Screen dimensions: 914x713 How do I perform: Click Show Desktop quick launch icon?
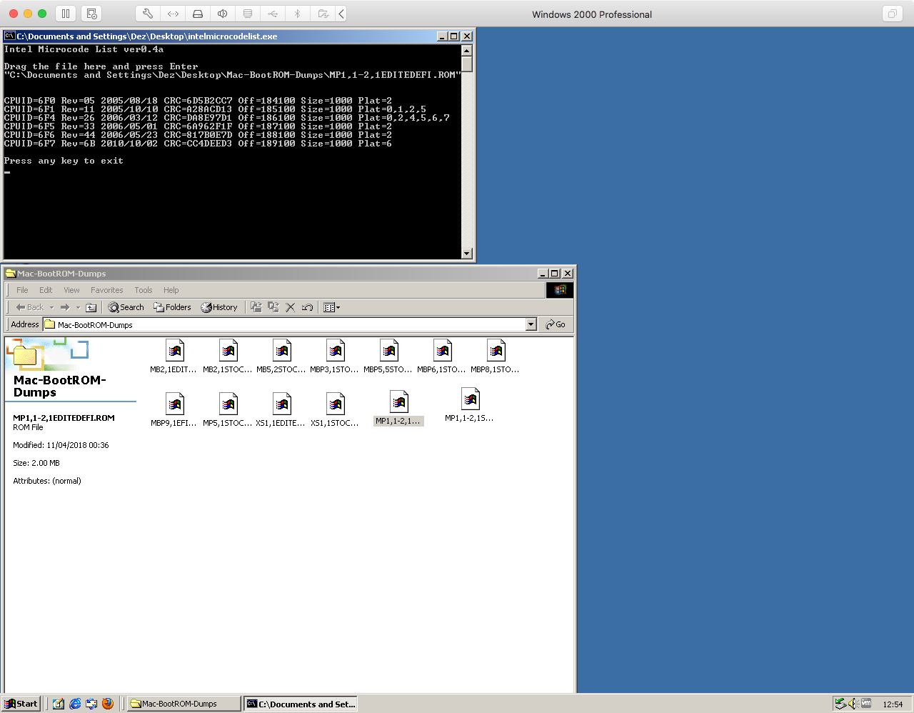click(59, 704)
